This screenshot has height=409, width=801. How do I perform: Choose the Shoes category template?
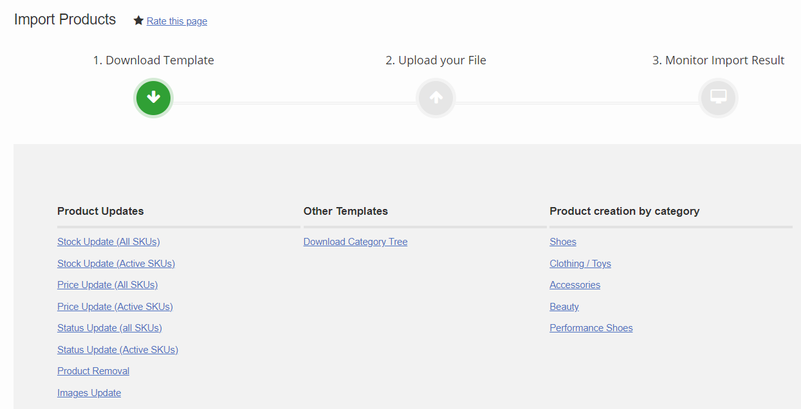[563, 242]
